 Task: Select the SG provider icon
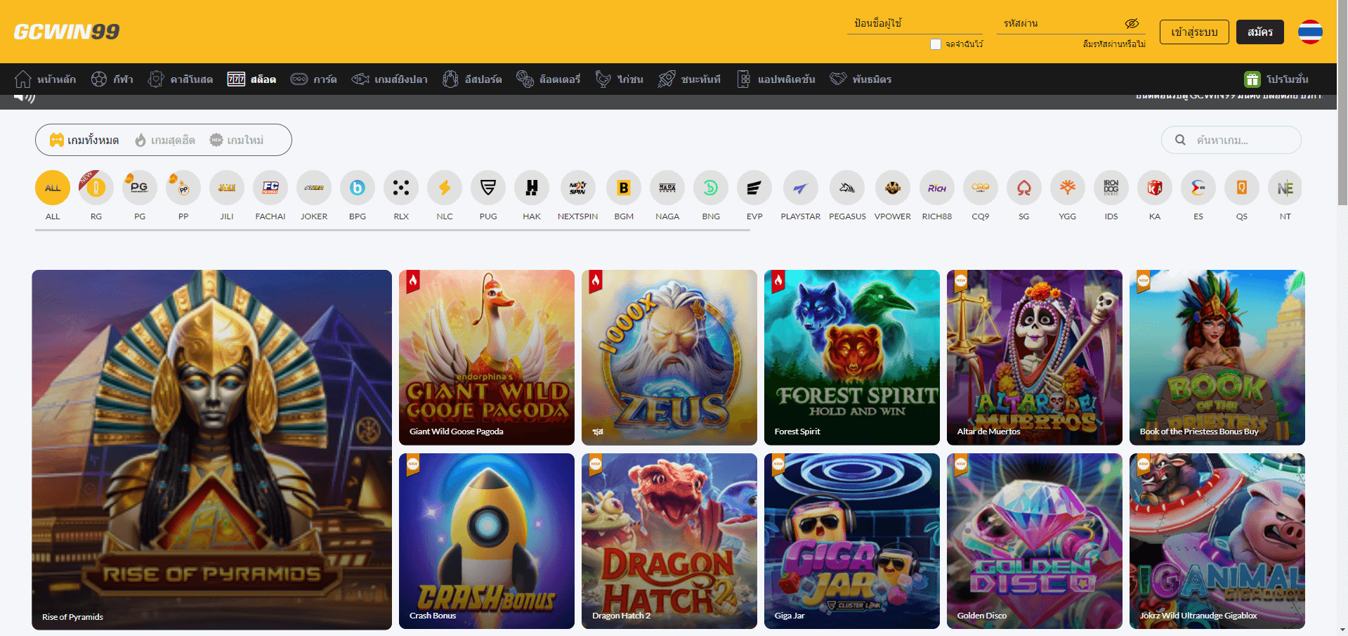click(x=1024, y=188)
